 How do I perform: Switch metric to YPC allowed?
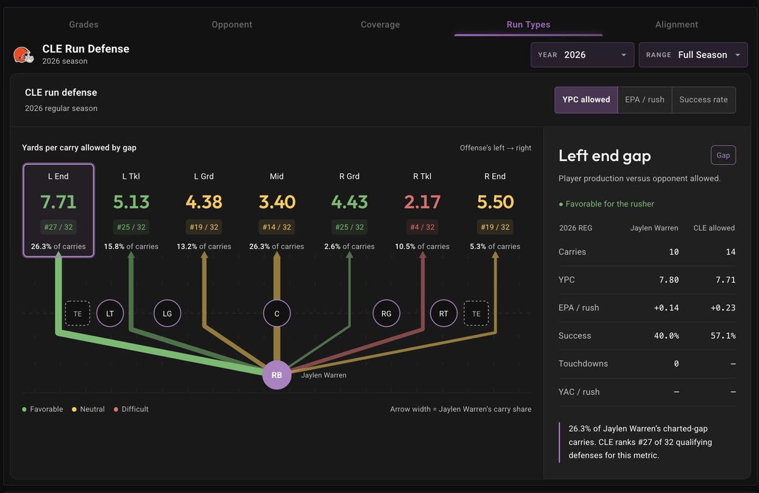point(586,100)
